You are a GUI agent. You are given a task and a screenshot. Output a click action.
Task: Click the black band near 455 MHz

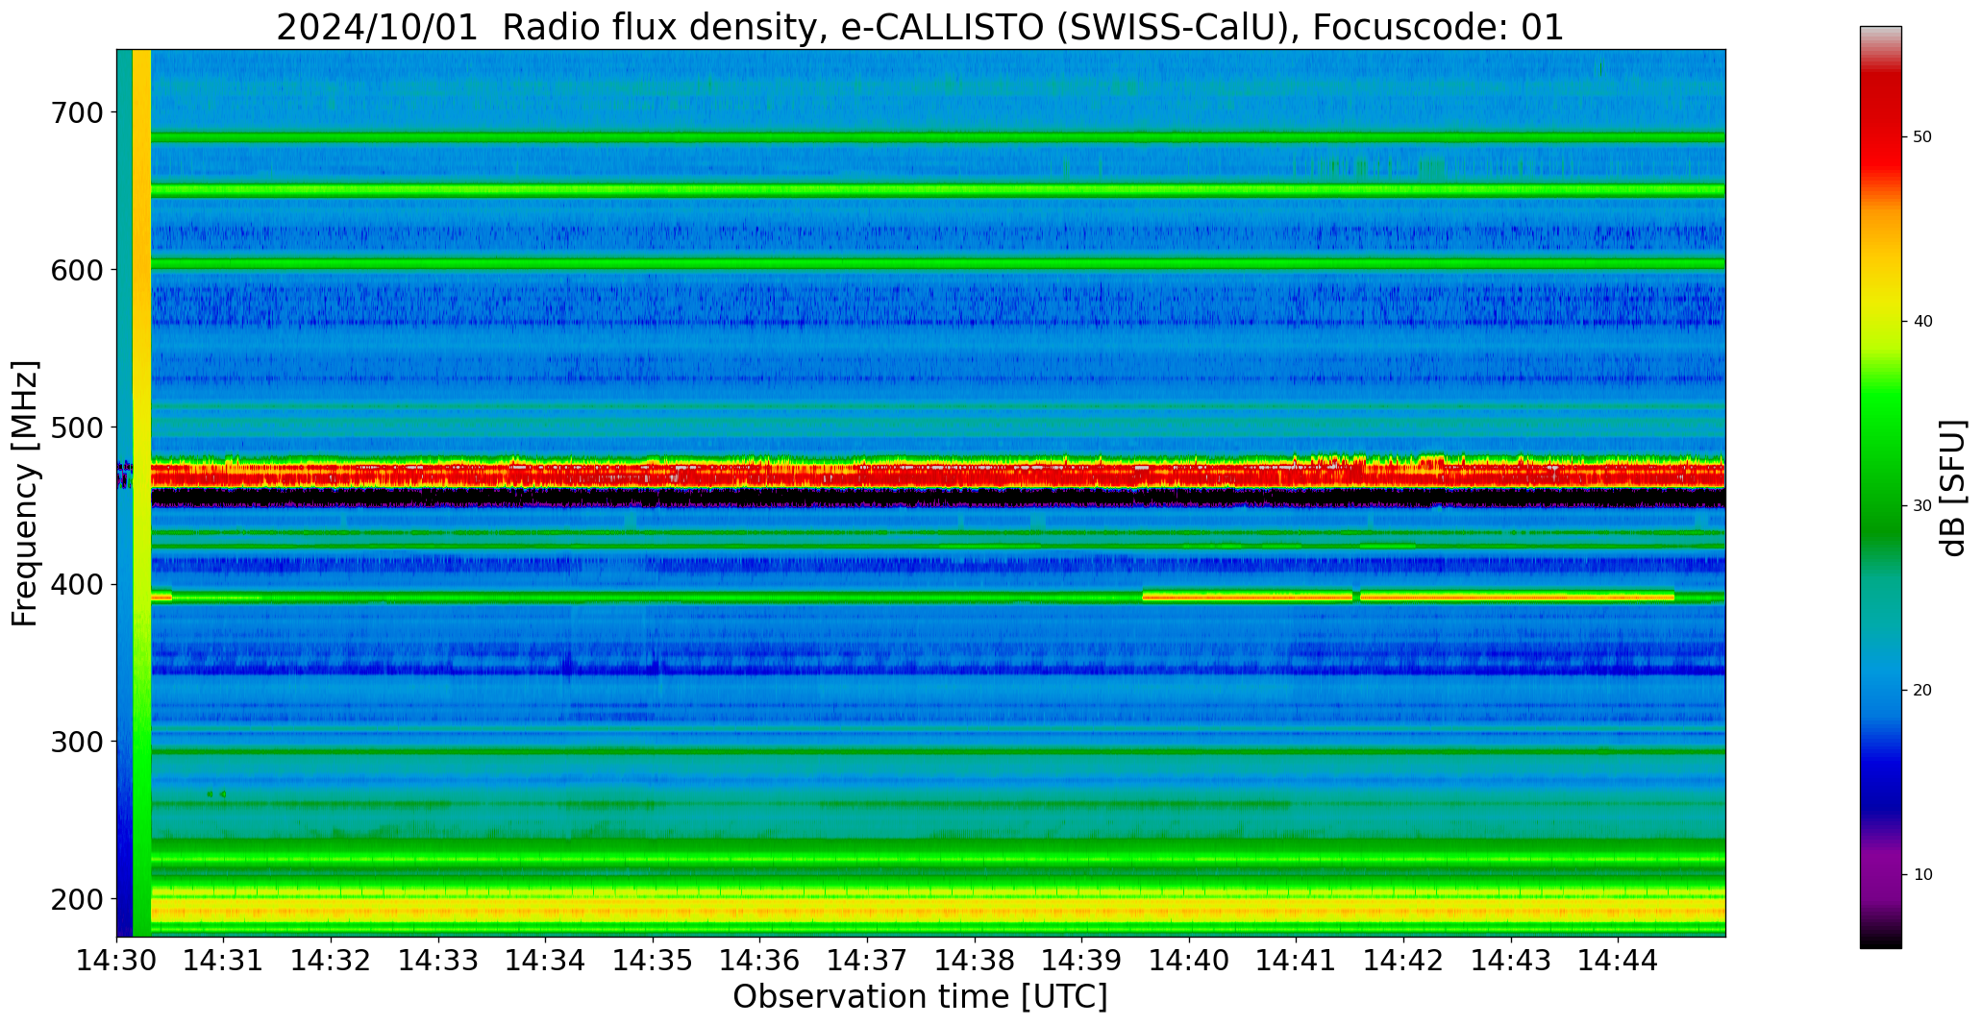pos(937,498)
